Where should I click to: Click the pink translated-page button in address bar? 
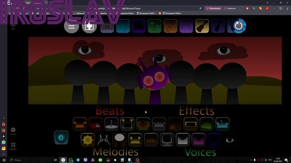(213, 9)
